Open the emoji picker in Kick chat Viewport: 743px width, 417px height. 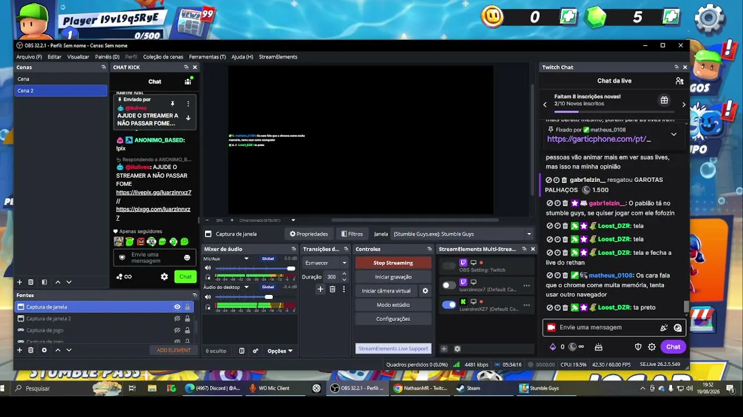point(187,258)
